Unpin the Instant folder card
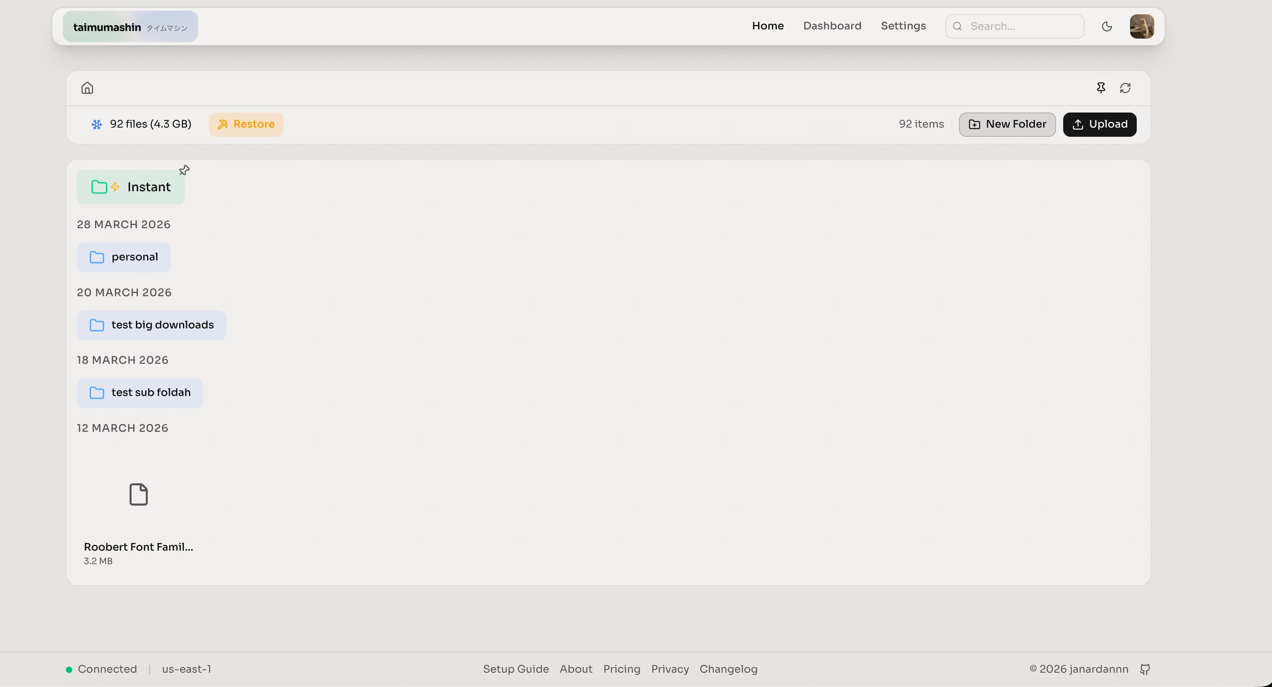 coord(184,170)
